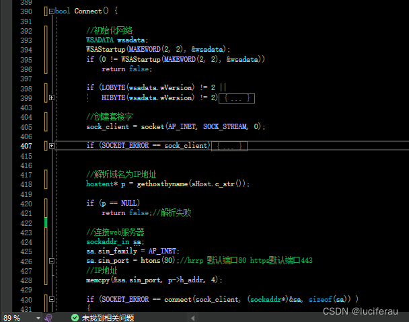Click the green checkmark status icon
This screenshot has height=322, width=409.
click(75, 317)
